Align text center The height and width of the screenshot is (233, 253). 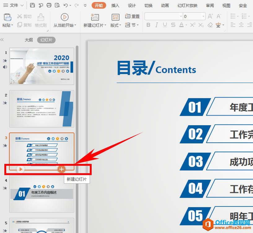241,25
